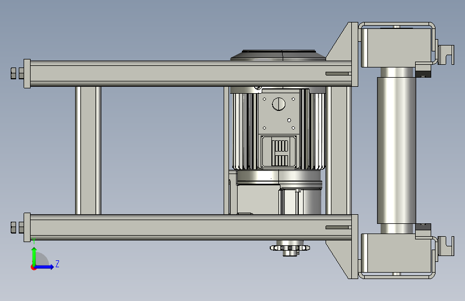The height and width of the screenshot is (301, 465).
Task: Select the hex nuts on upper rail end
Action: 17,73
